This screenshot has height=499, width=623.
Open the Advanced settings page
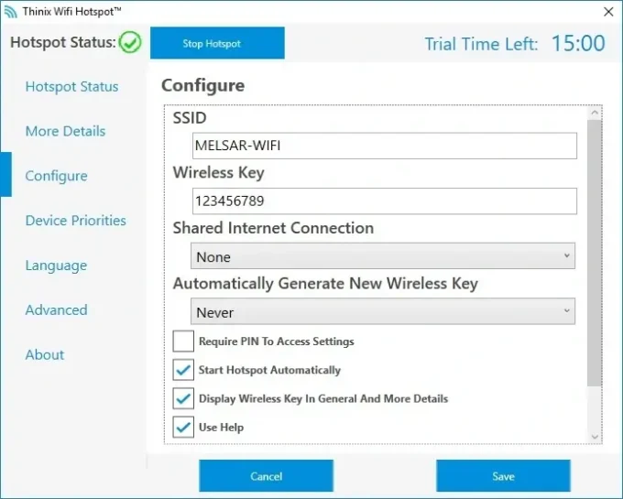point(56,310)
